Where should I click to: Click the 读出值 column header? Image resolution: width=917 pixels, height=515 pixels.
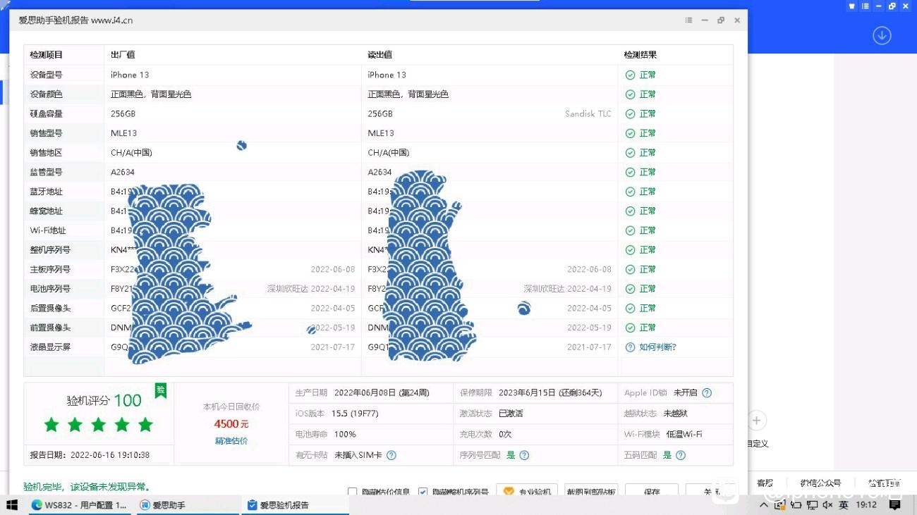coord(379,55)
